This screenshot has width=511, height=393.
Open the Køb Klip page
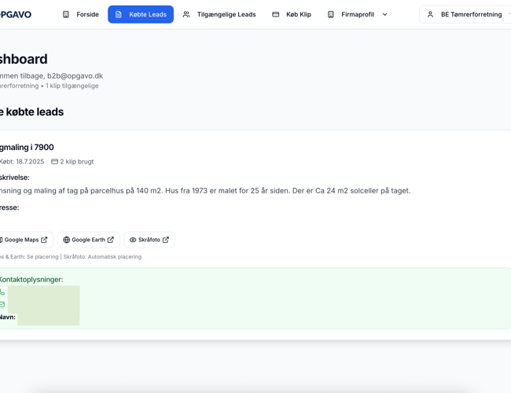pos(298,14)
